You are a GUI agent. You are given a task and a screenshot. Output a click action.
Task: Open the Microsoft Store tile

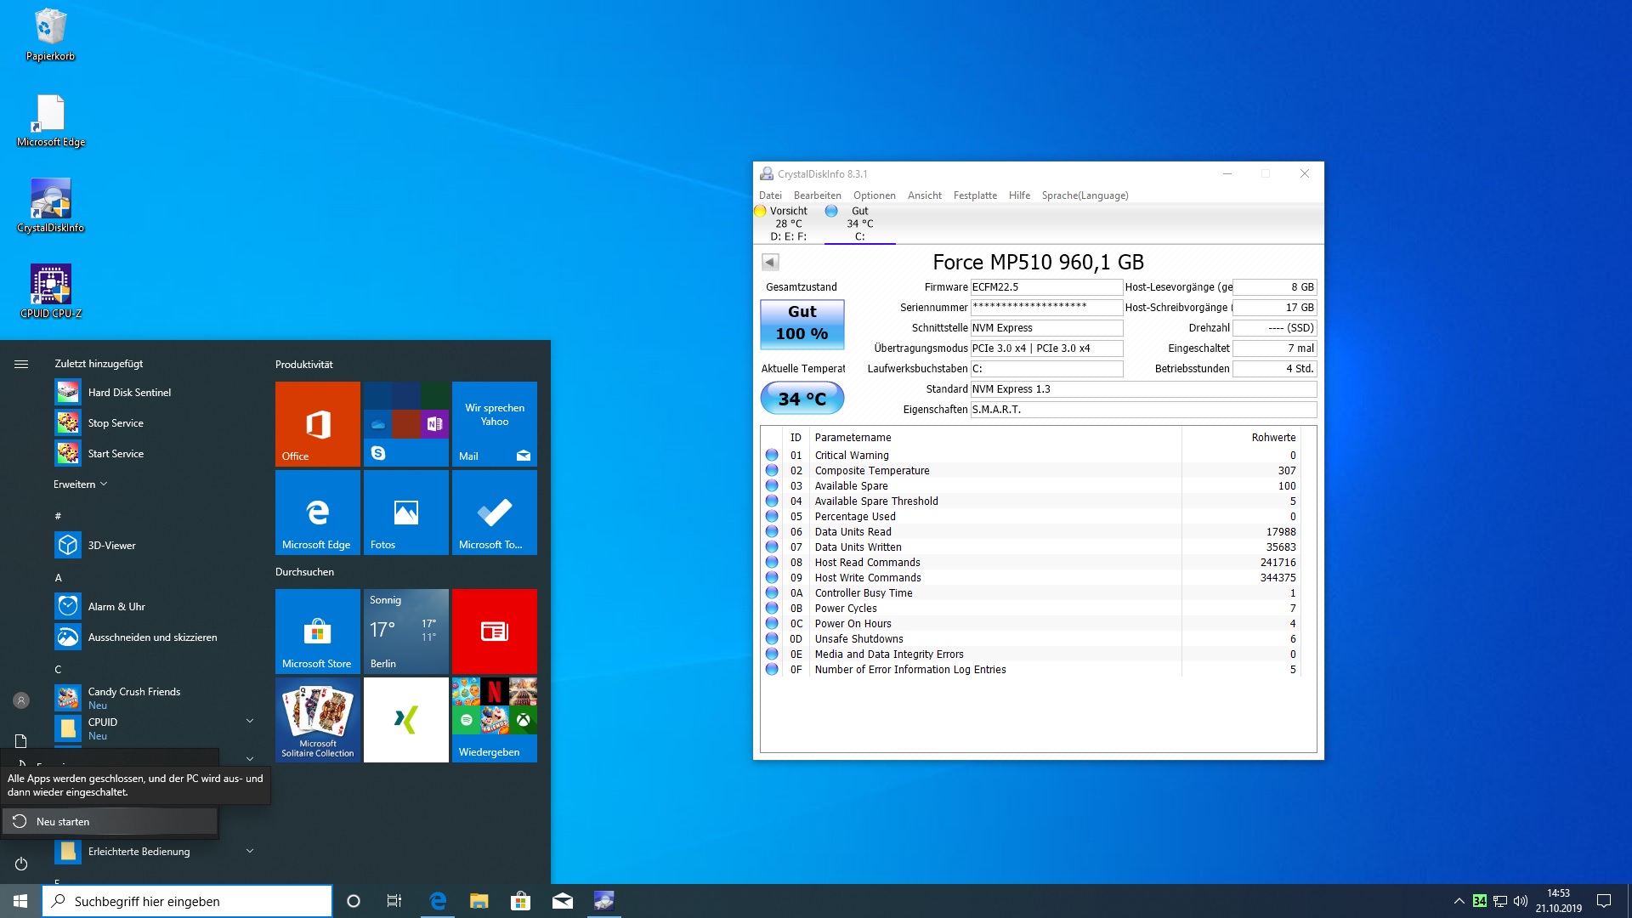pos(318,631)
